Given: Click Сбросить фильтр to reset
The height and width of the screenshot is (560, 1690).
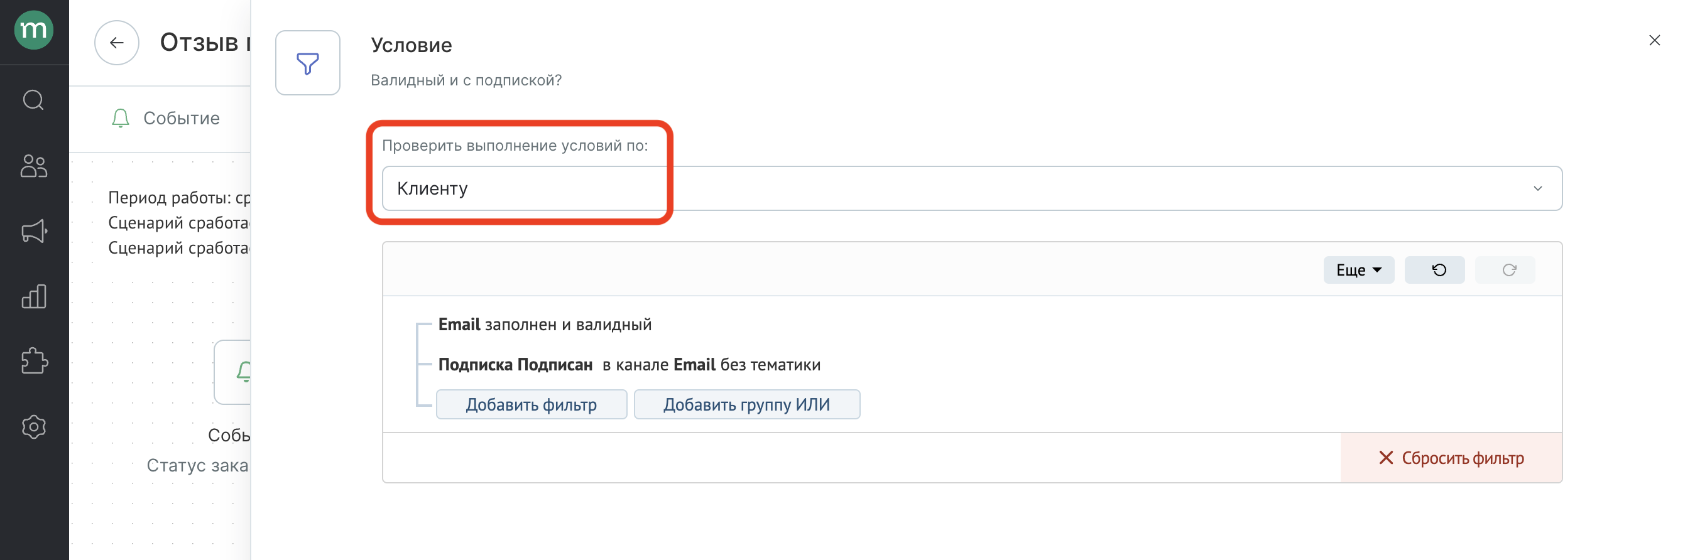Looking at the screenshot, I should tap(1451, 458).
